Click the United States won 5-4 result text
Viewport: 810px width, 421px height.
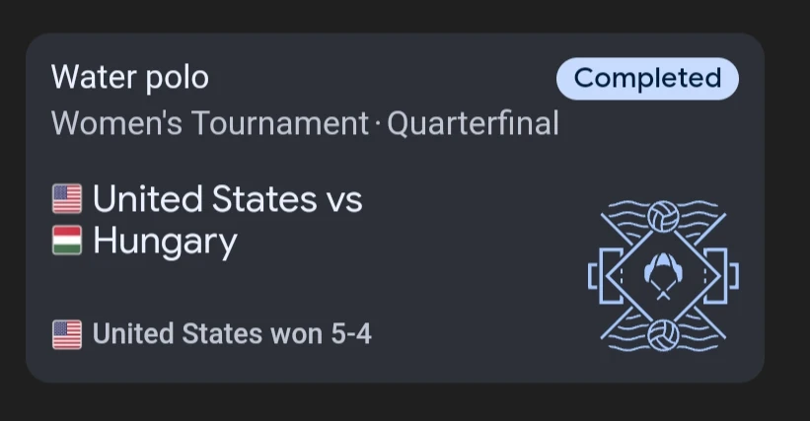(x=232, y=335)
